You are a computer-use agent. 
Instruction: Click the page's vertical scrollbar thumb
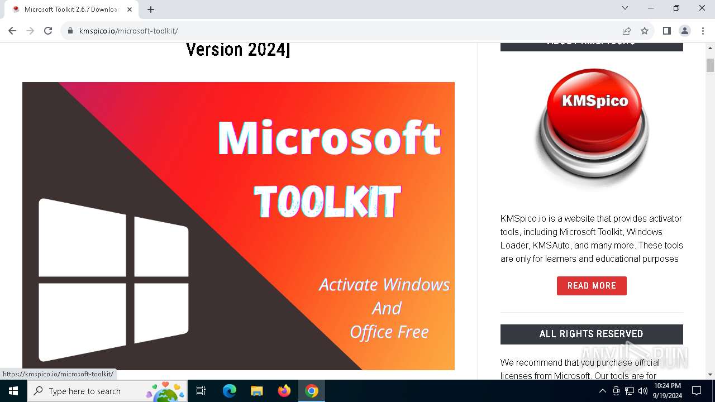click(x=710, y=65)
